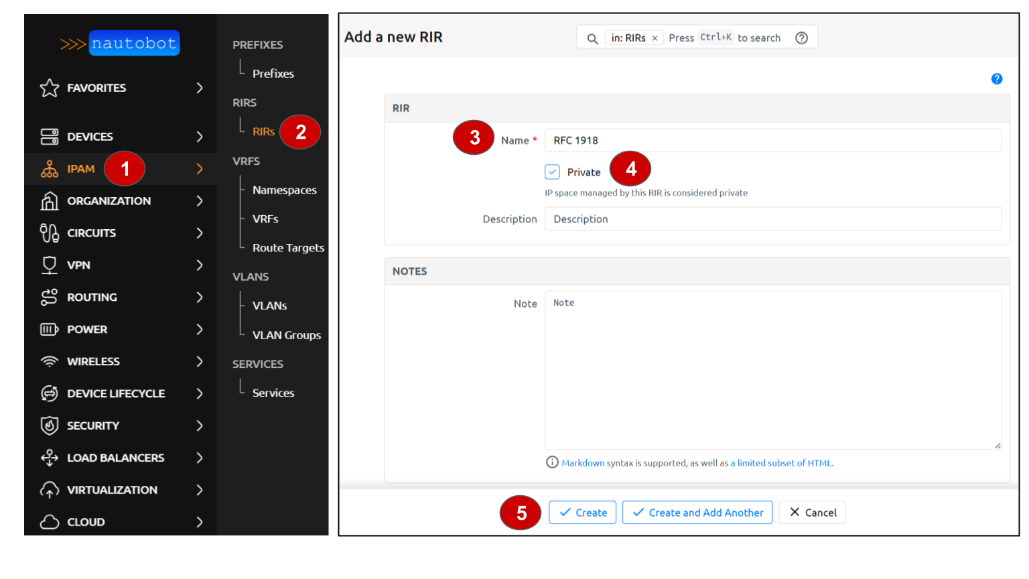Expand the Virtualization menu chevron
Viewport: 1029px width, 579px height.
pyautogui.click(x=199, y=490)
